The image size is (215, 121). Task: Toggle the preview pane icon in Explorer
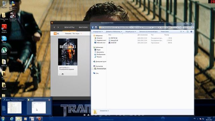point(187,32)
